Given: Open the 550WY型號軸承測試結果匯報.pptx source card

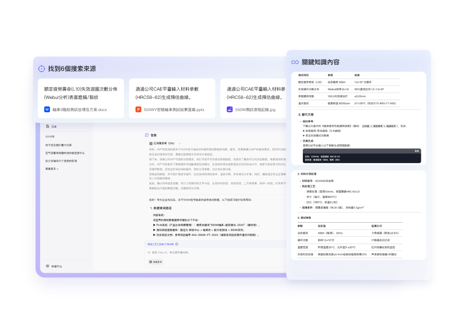Looking at the screenshot, I should 172,98.
